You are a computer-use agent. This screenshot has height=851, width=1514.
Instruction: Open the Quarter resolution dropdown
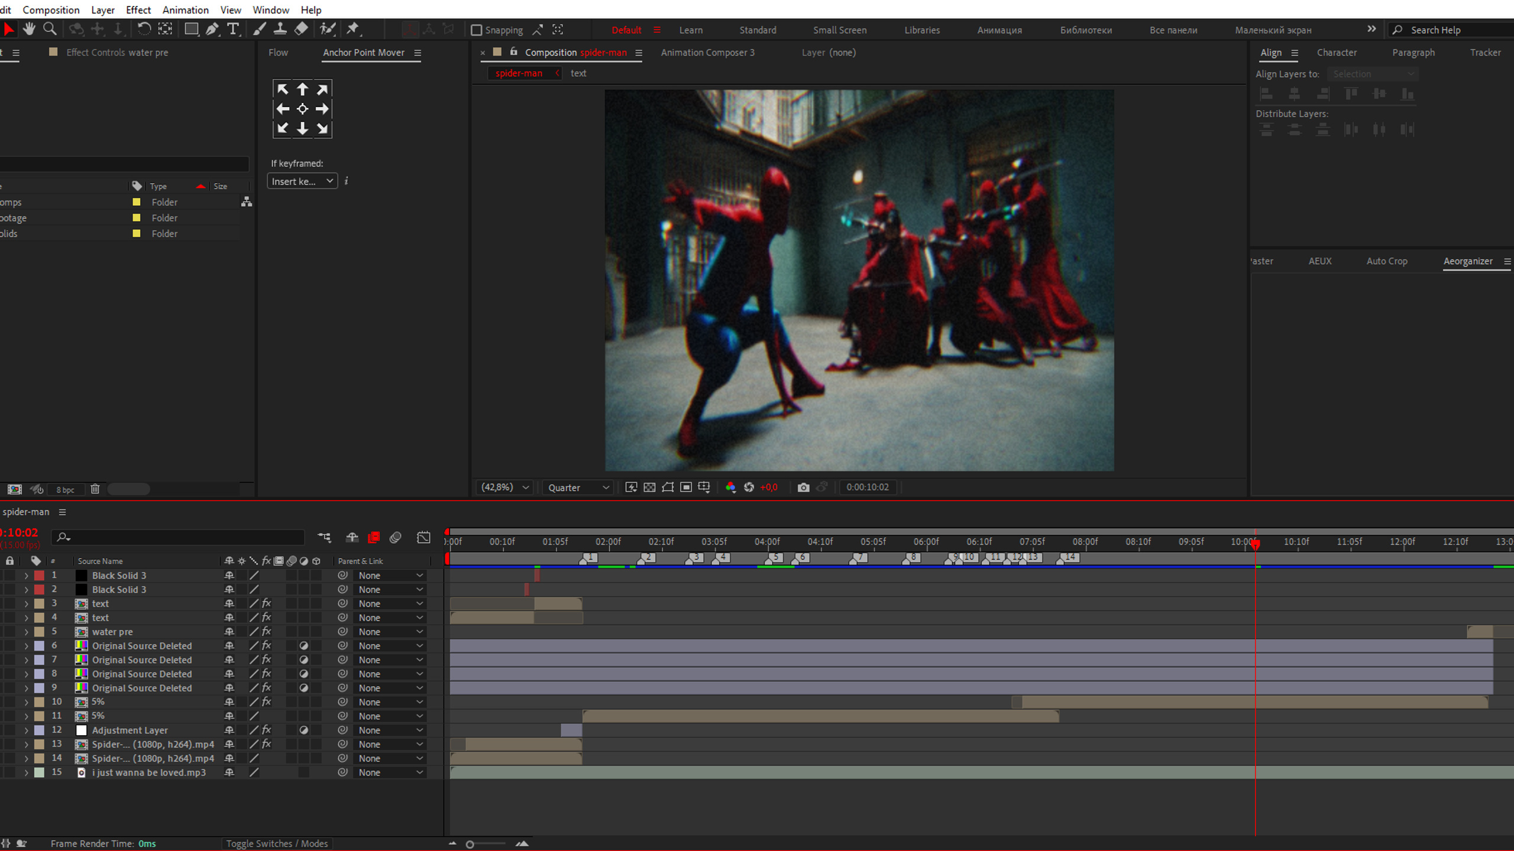577,488
